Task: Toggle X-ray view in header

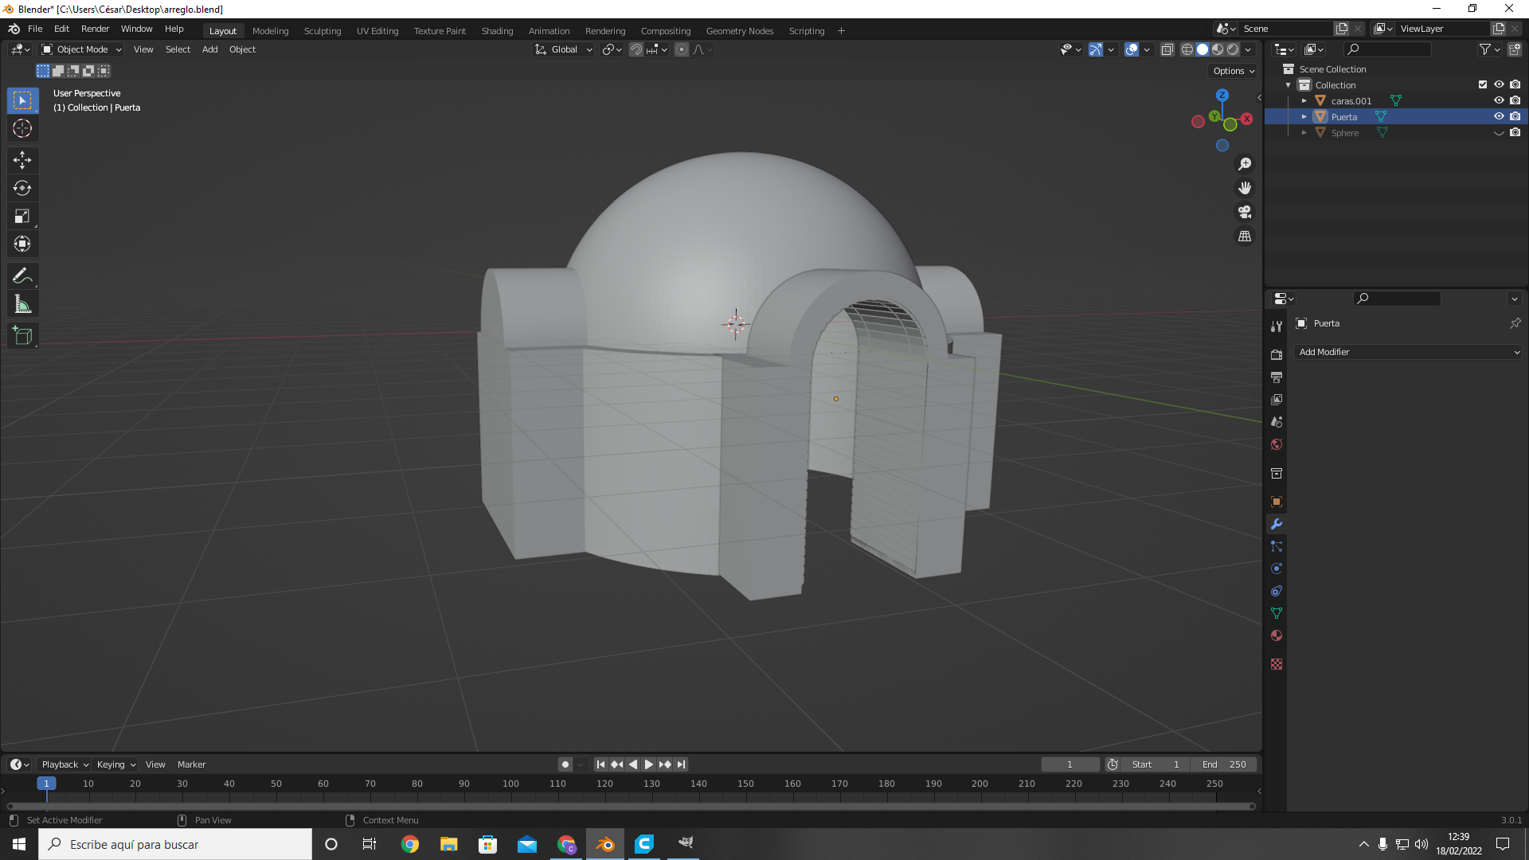Action: [1167, 49]
